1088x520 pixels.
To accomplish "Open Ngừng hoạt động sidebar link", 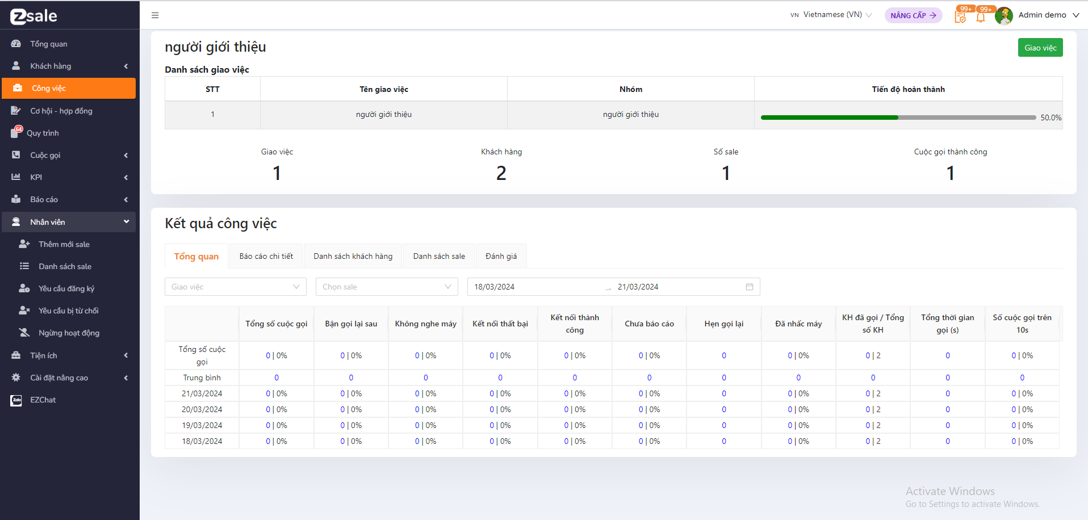I will (69, 333).
